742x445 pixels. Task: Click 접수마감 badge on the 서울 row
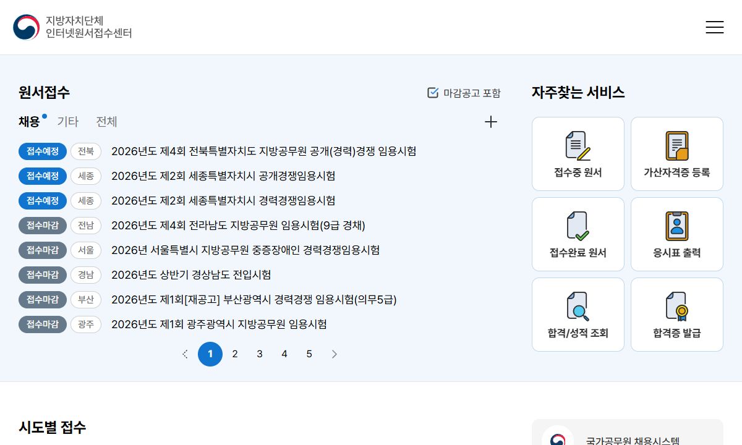pyautogui.click(x=43, y=250)
